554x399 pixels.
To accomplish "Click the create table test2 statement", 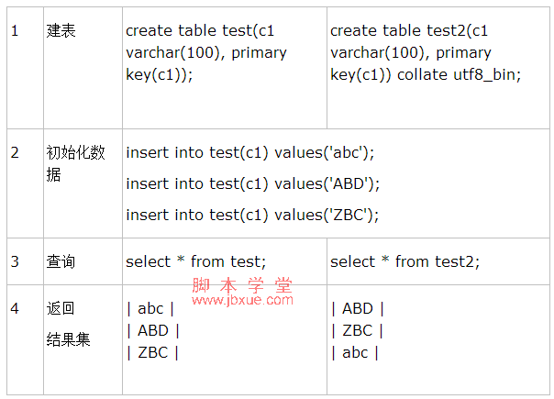I will (426, 52).
